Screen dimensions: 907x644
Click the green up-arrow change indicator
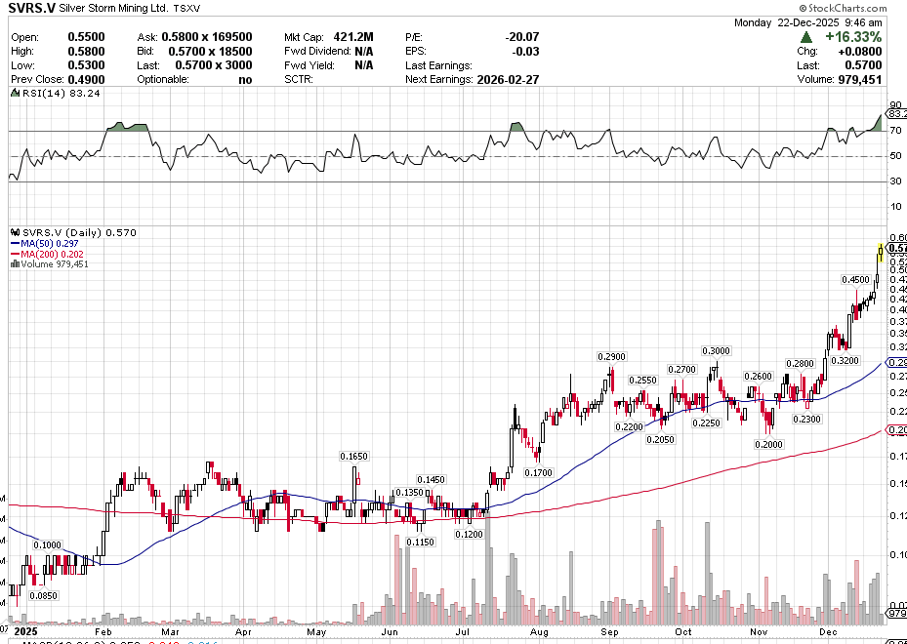[x=806, y=36]
